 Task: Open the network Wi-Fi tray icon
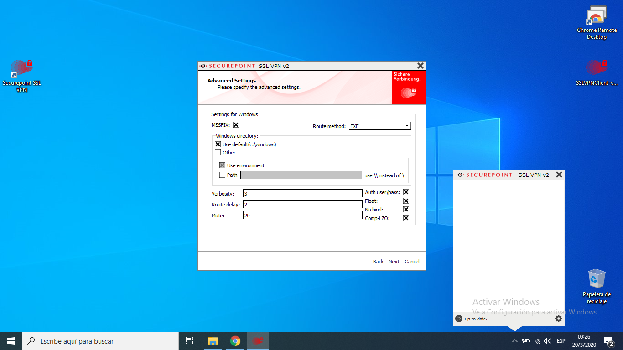537,341
